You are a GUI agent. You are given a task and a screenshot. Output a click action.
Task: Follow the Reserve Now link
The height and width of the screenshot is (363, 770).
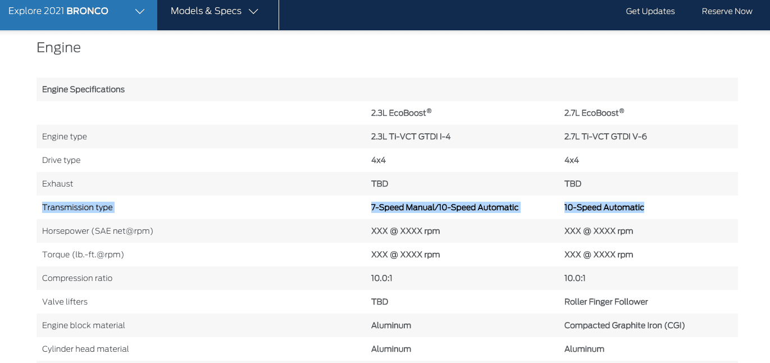click(x=727, y=11)
